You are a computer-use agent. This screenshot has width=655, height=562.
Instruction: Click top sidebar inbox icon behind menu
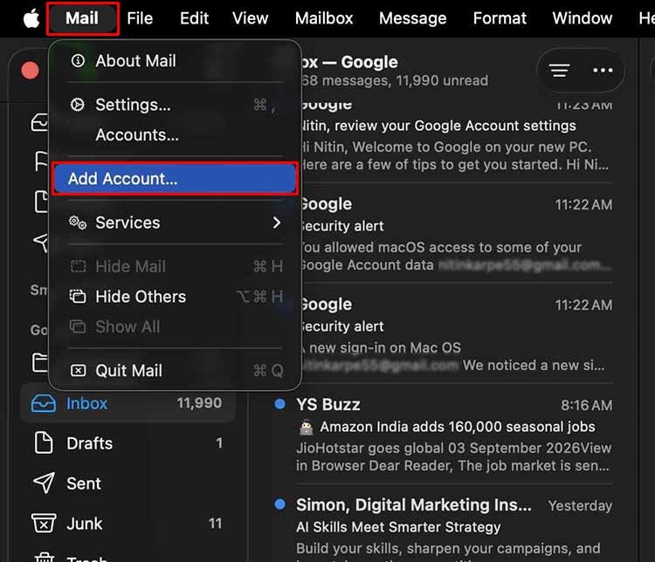pos(39,122)
